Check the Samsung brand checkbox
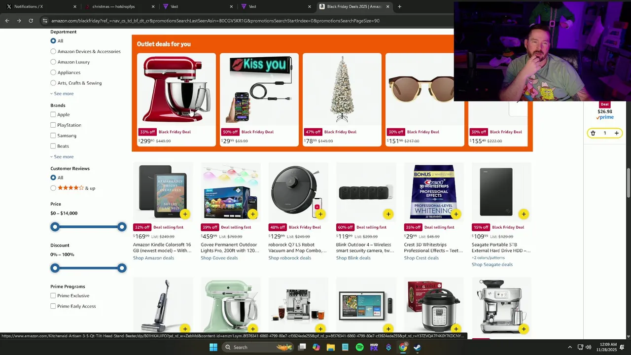Image resolution: width=631 pixels, height=355 pixels. click(x=53, y=136)
